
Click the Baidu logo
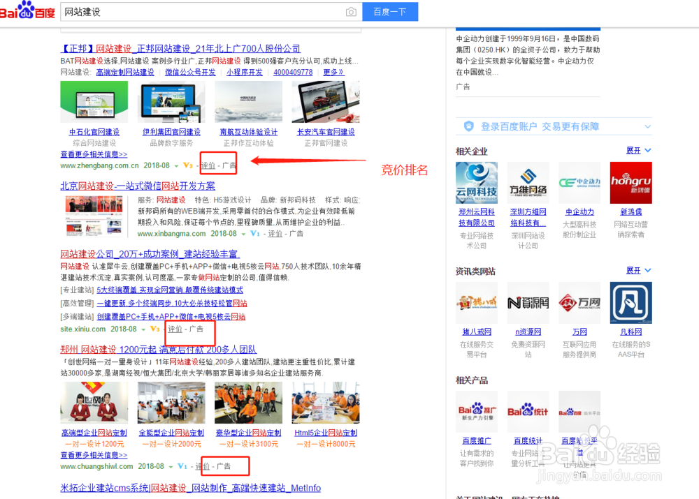click(x=27, y=10)
